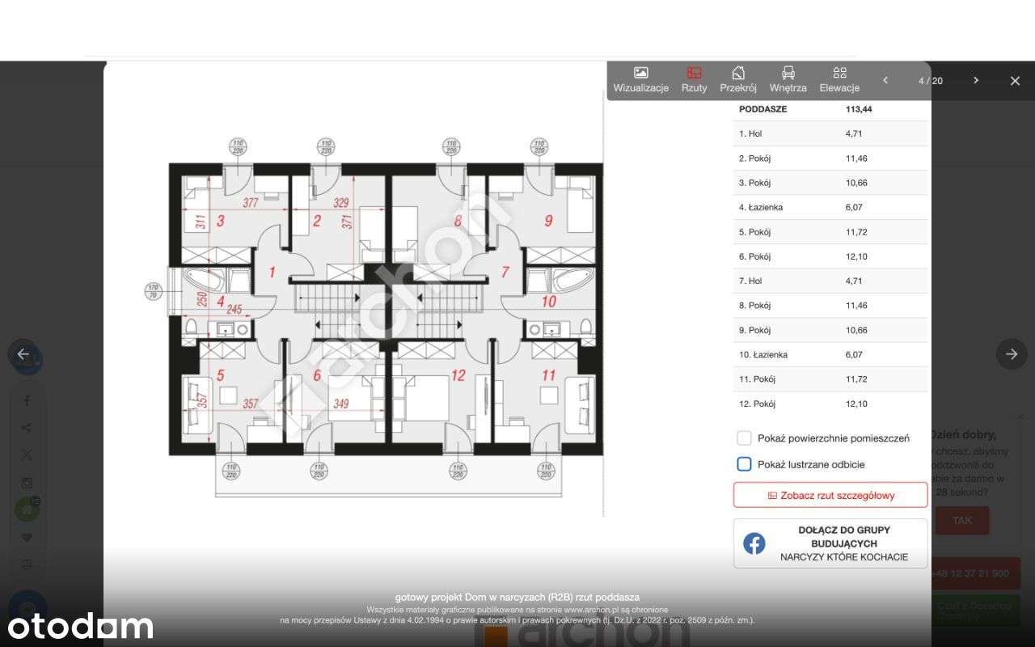Open the Facebook group banner Dołącz do grupy budujących
Viewport: 1035px width, 647px height.
pos(830,543)
